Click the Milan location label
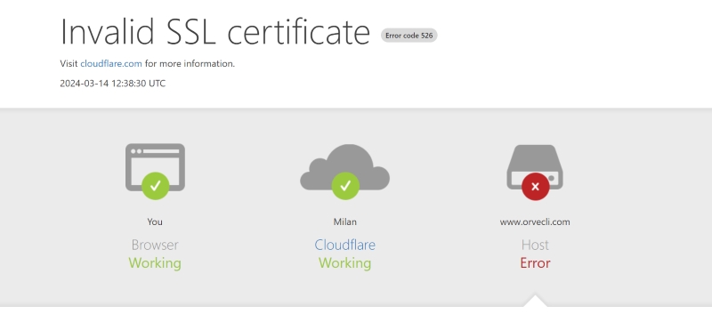 pyautogui.click(x=345, y=221)
